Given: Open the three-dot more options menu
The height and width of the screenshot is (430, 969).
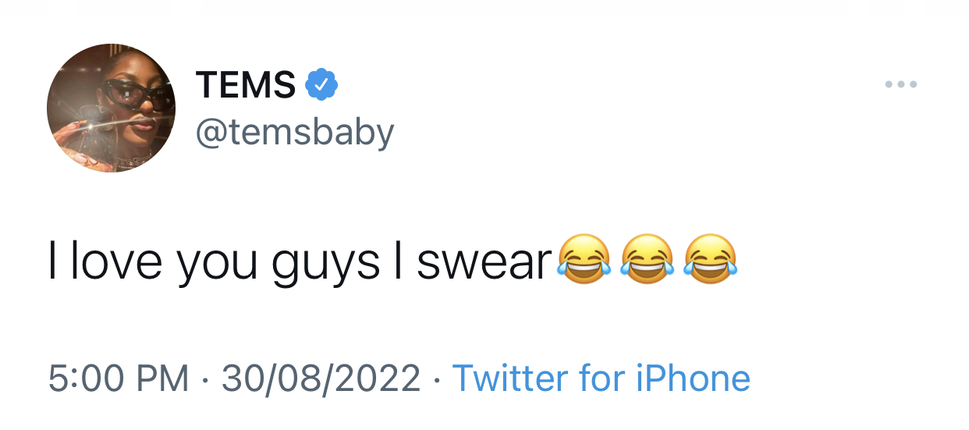Looking at the screenshot, I should point(901,84).
